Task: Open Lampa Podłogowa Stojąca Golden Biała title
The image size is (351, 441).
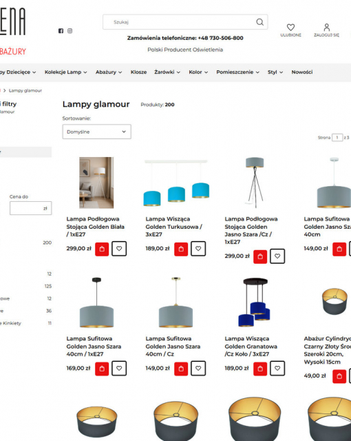Action: tap(95, 227)
